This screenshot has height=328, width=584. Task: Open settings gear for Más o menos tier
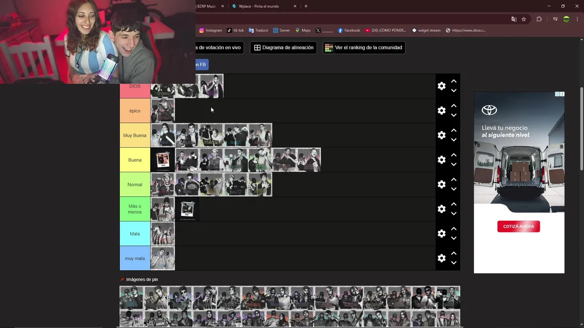[441, 209]
